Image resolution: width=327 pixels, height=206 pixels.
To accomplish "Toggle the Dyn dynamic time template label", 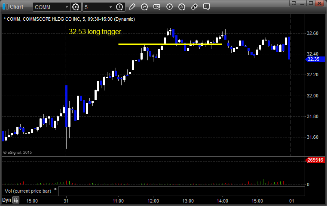I will click(6, 200).
